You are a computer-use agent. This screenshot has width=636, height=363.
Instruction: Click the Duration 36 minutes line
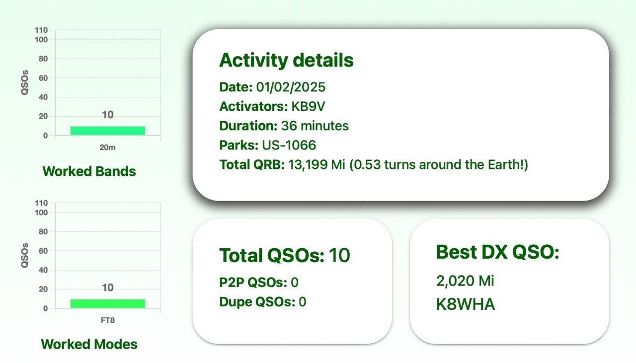pos(284,126)
